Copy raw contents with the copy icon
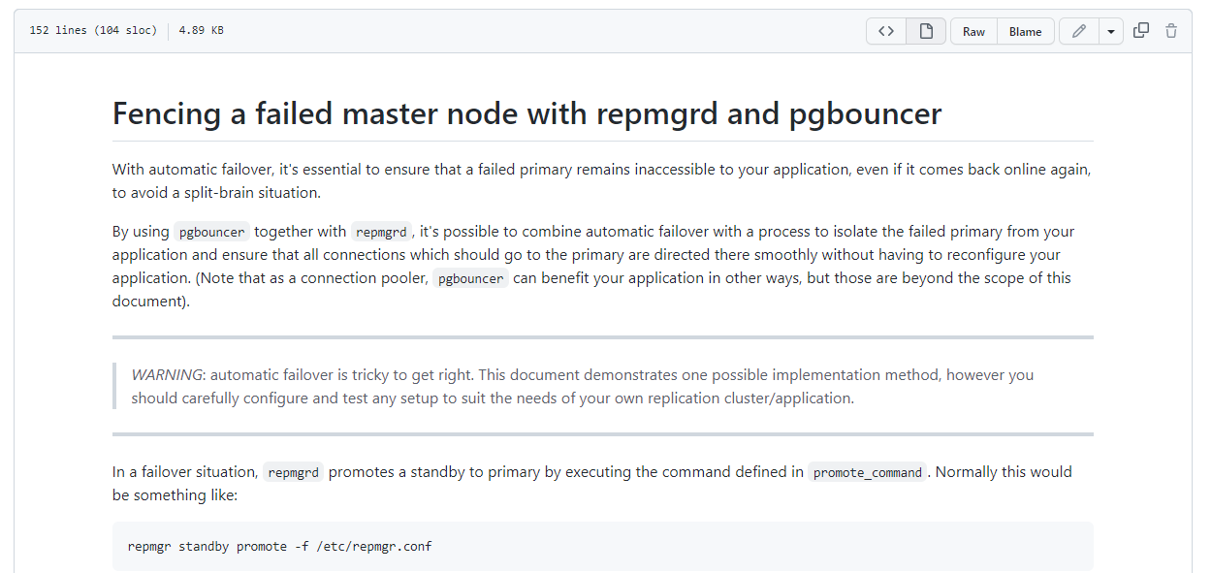1212x573 pixels. [1141, 31]
